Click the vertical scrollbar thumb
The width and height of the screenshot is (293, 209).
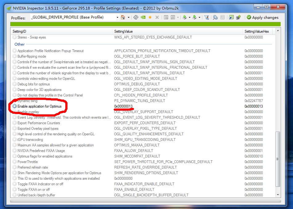[278, 159]
